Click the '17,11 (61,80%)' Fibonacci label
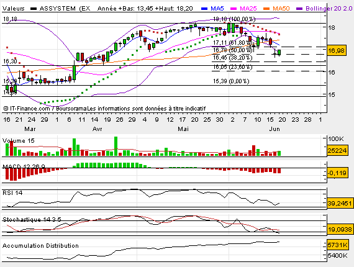The width and height of the screenshot is (354, 267). click(x=232, y=42)
